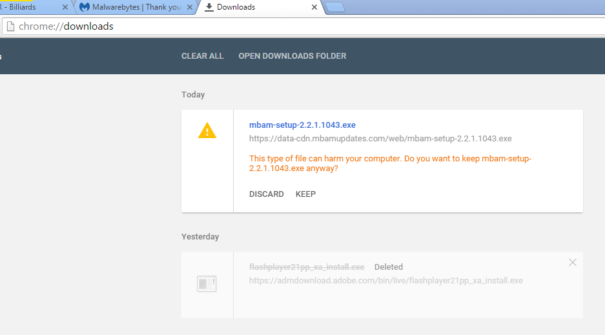This screenshot has width=605, height=335.
Task: Close the Downloads tab
Action: (x=314, y=7)
